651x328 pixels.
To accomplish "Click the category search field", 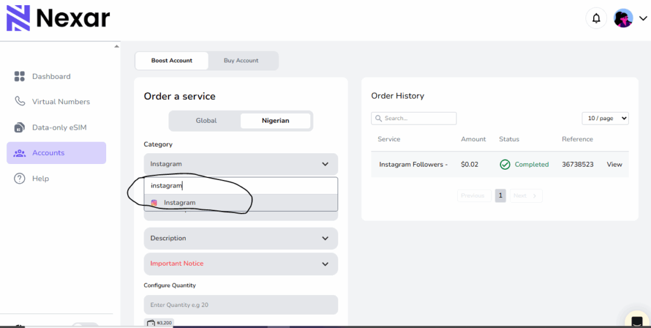I will [241, 186].
